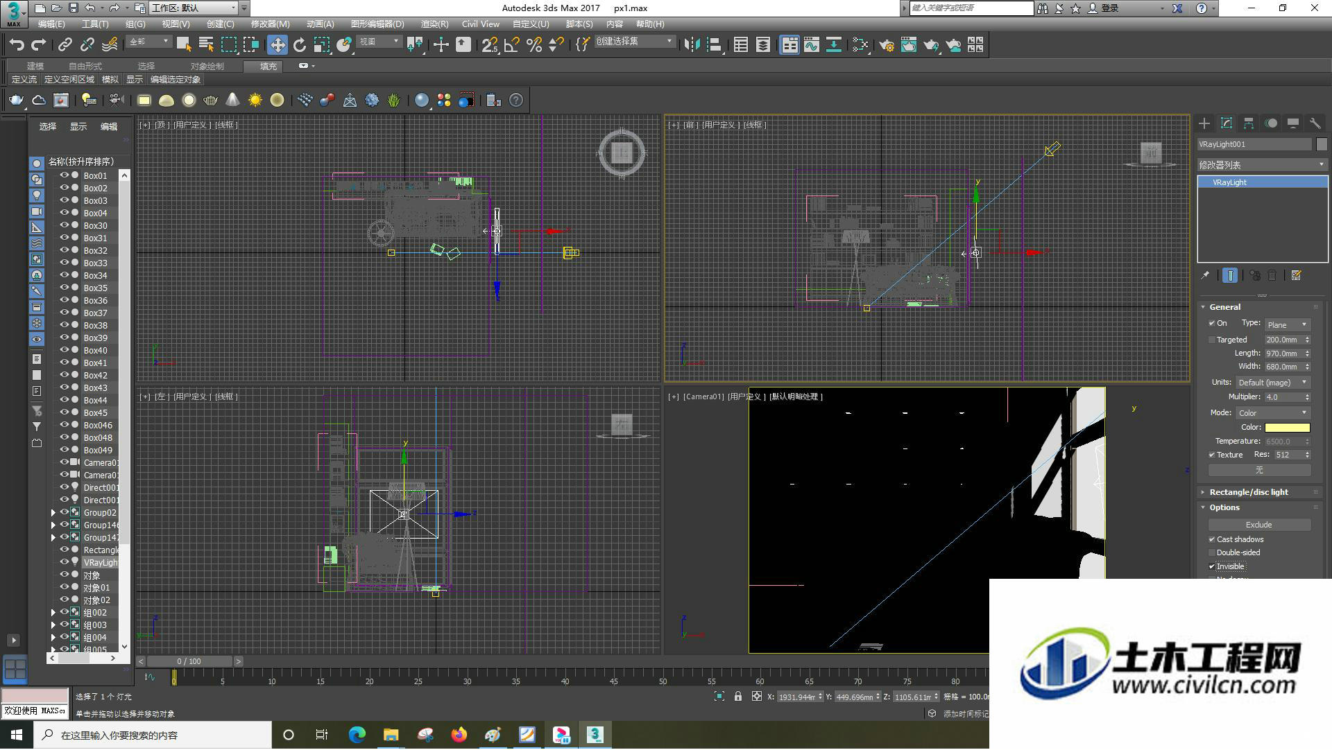
Task: Activate Select and Move tool
Action: coord(277,45)
